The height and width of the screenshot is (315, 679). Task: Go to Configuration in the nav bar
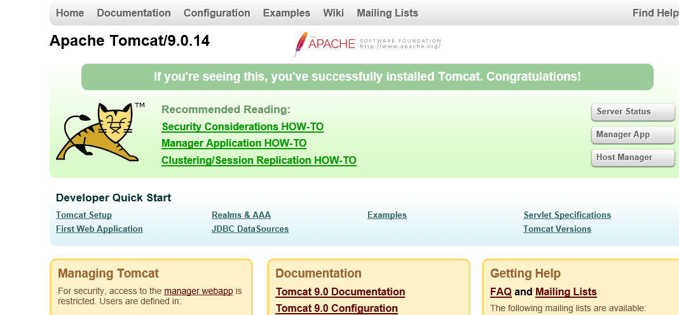pyautogui.click(x=217, y=13)
